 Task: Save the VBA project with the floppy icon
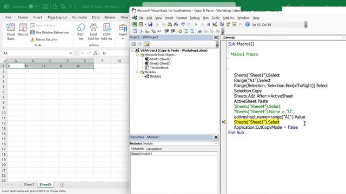[x=150, y=24]
